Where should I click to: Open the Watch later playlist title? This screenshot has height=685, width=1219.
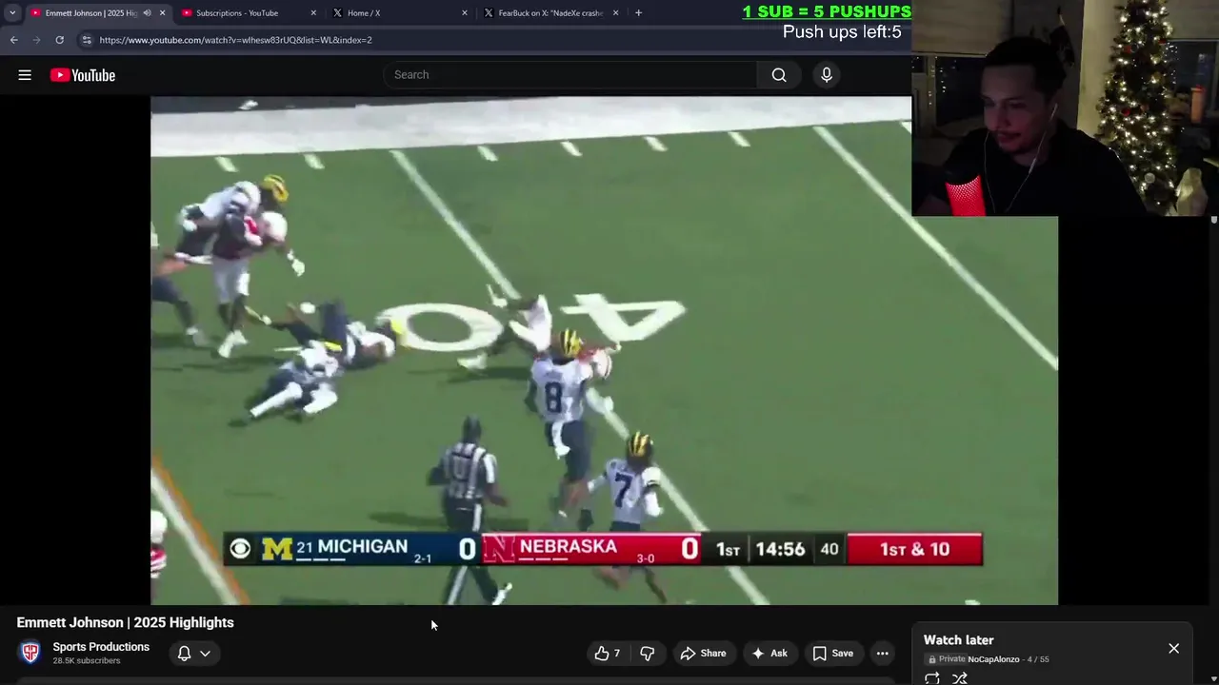pos(958,640)
